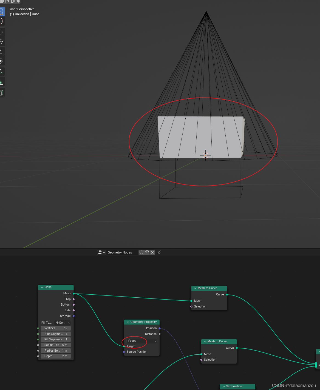Collapse the lower Mesh to Curve node

point(205,341)
